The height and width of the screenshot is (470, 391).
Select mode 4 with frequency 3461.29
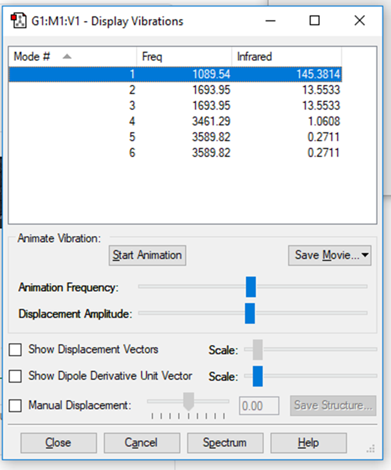[x=175, y=122]
